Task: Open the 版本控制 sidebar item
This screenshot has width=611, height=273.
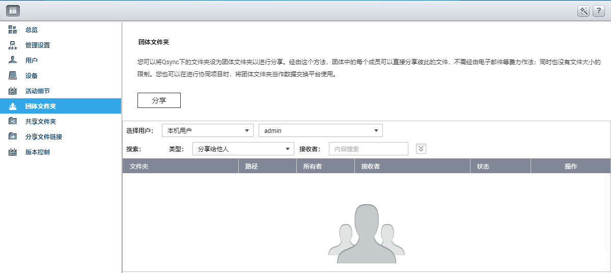Action: (61, 152)
